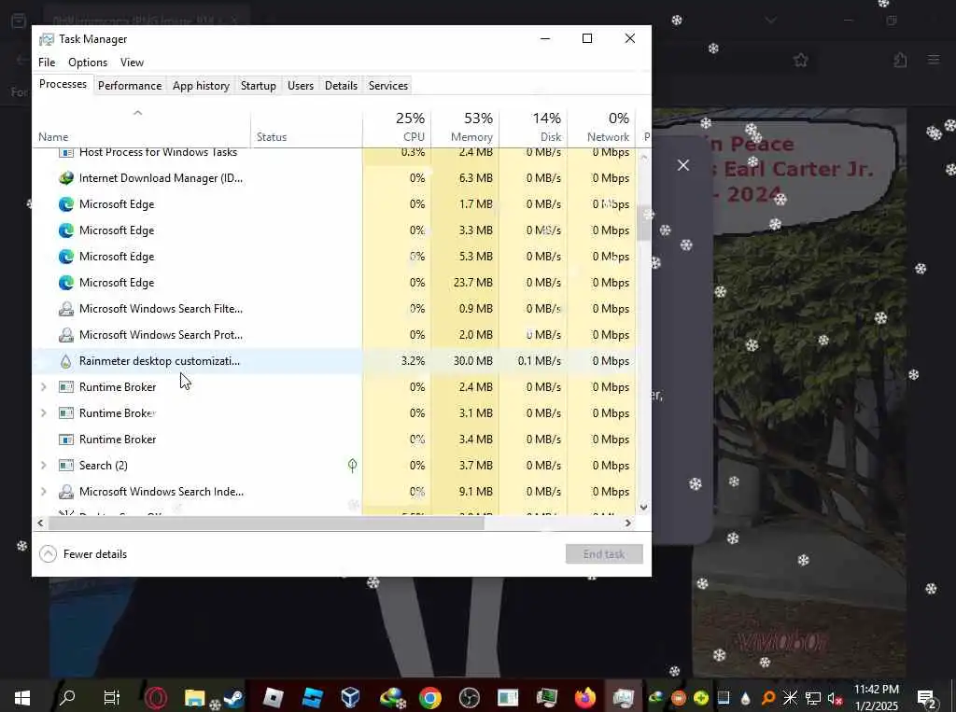Click the End task button
Image resolution: width=956 pixels, height=712 pixels.
tap(604, 554)
